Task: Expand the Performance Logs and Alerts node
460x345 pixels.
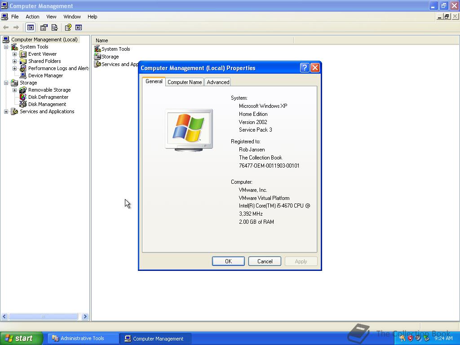Action: coord(14,68)
